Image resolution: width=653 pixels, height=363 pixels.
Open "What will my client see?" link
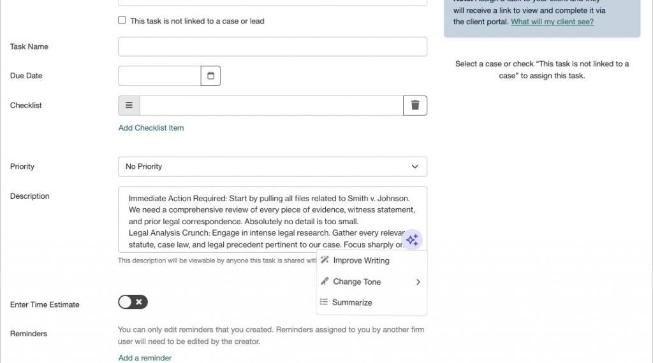pyautogui.click(x=552, y=22)
